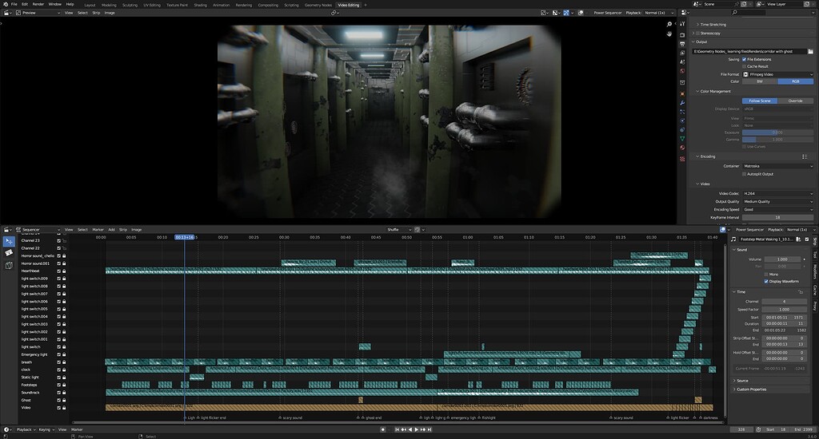
Task: Select the BW color button
Action: 759,81
